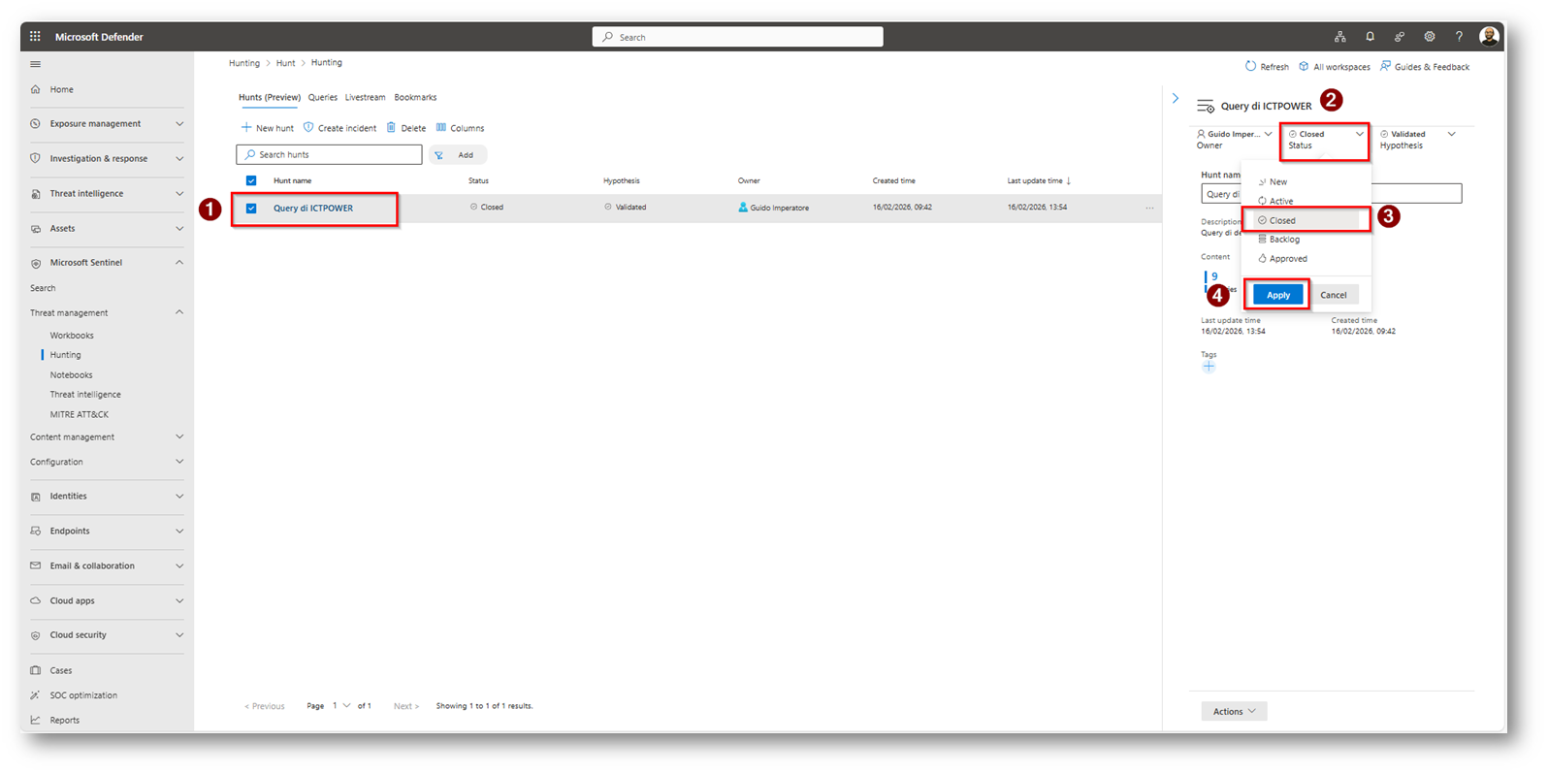This screenshot has width=1548, height=774.
Task: Click the Cancel button
Action: [1334, 295]
